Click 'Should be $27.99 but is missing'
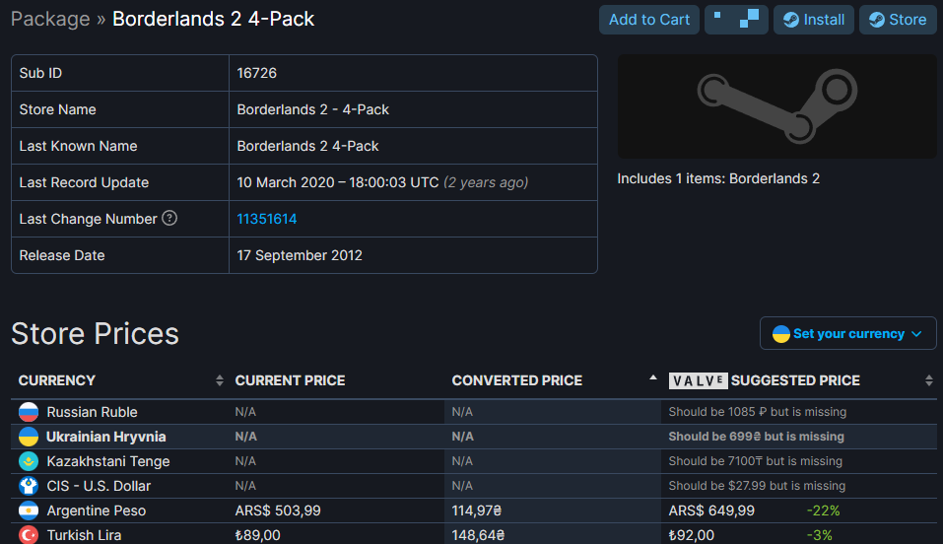This screenshot has width=943, height=544. pos(757,486)
